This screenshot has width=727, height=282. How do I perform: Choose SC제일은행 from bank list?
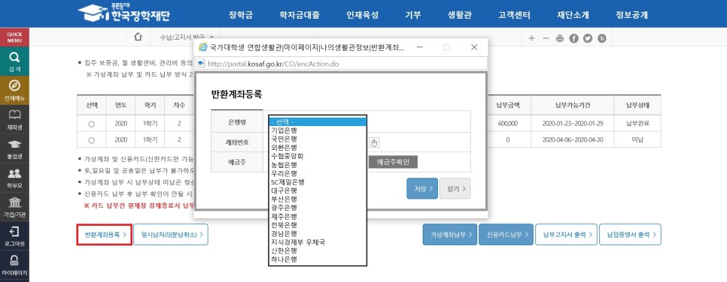(318, 182)
